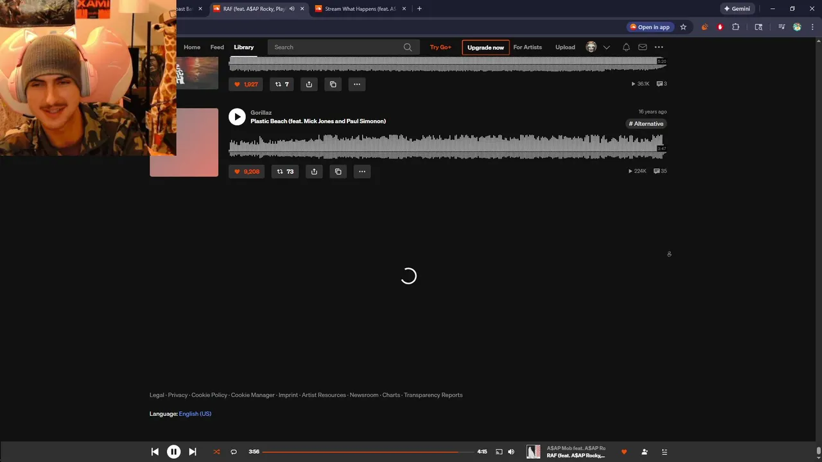Open more options for the 1,927-like track
This screenshot has height=462, width=822.
(357, 84)
